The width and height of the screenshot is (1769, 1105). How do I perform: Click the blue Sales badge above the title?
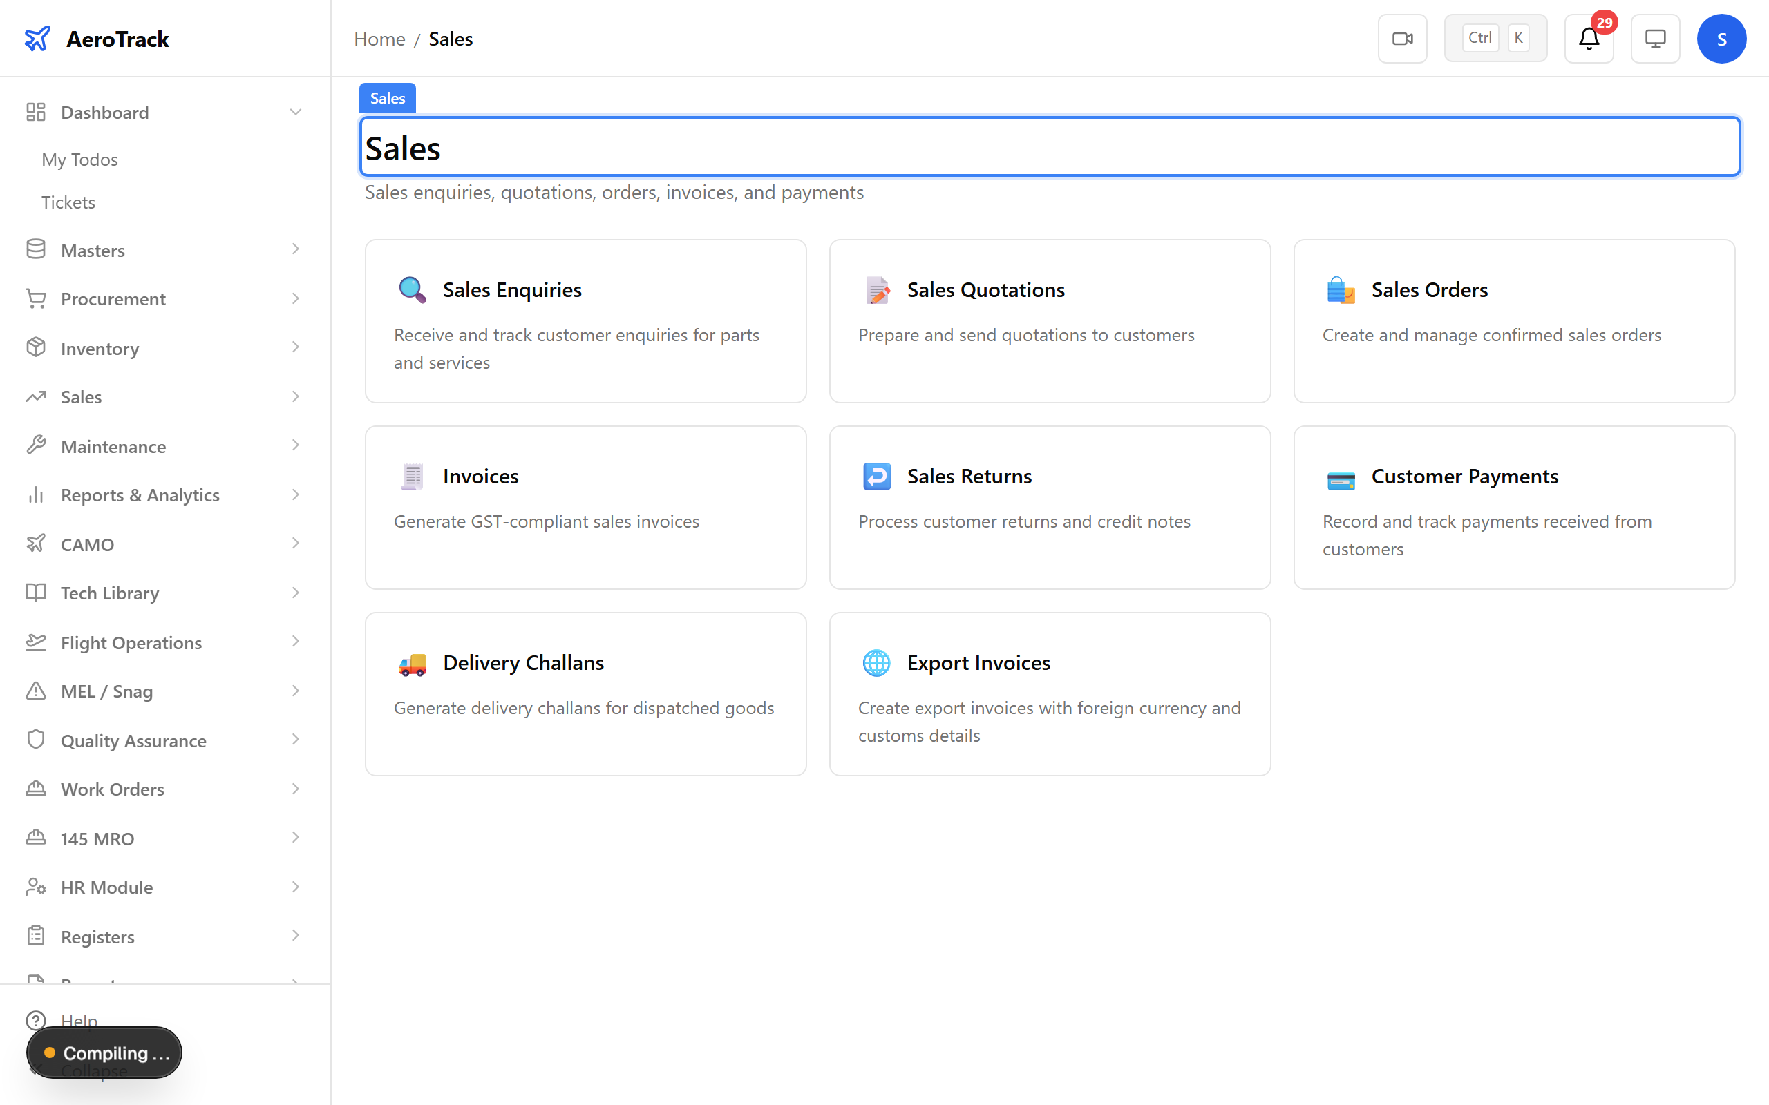(x=387, y=97)
